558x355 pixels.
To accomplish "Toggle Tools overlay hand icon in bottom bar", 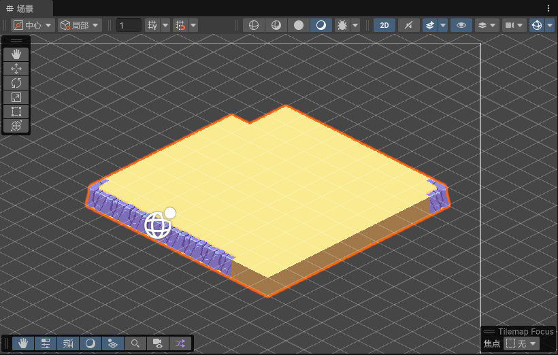I will (23, 343).
